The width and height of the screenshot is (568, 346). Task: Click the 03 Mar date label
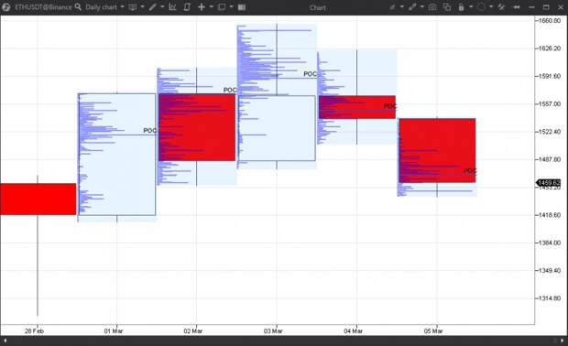tap(273, 330)
